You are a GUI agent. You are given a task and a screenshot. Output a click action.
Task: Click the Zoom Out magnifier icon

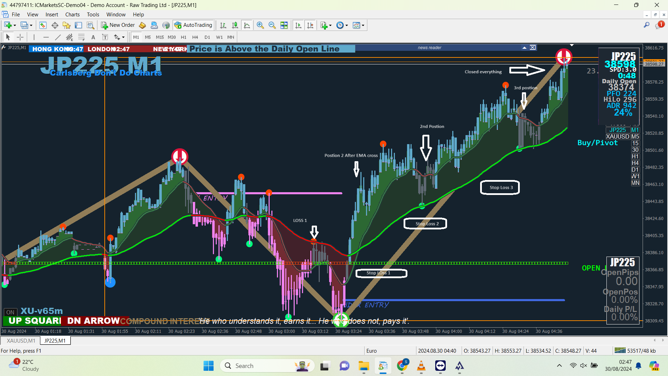[272, 25]
